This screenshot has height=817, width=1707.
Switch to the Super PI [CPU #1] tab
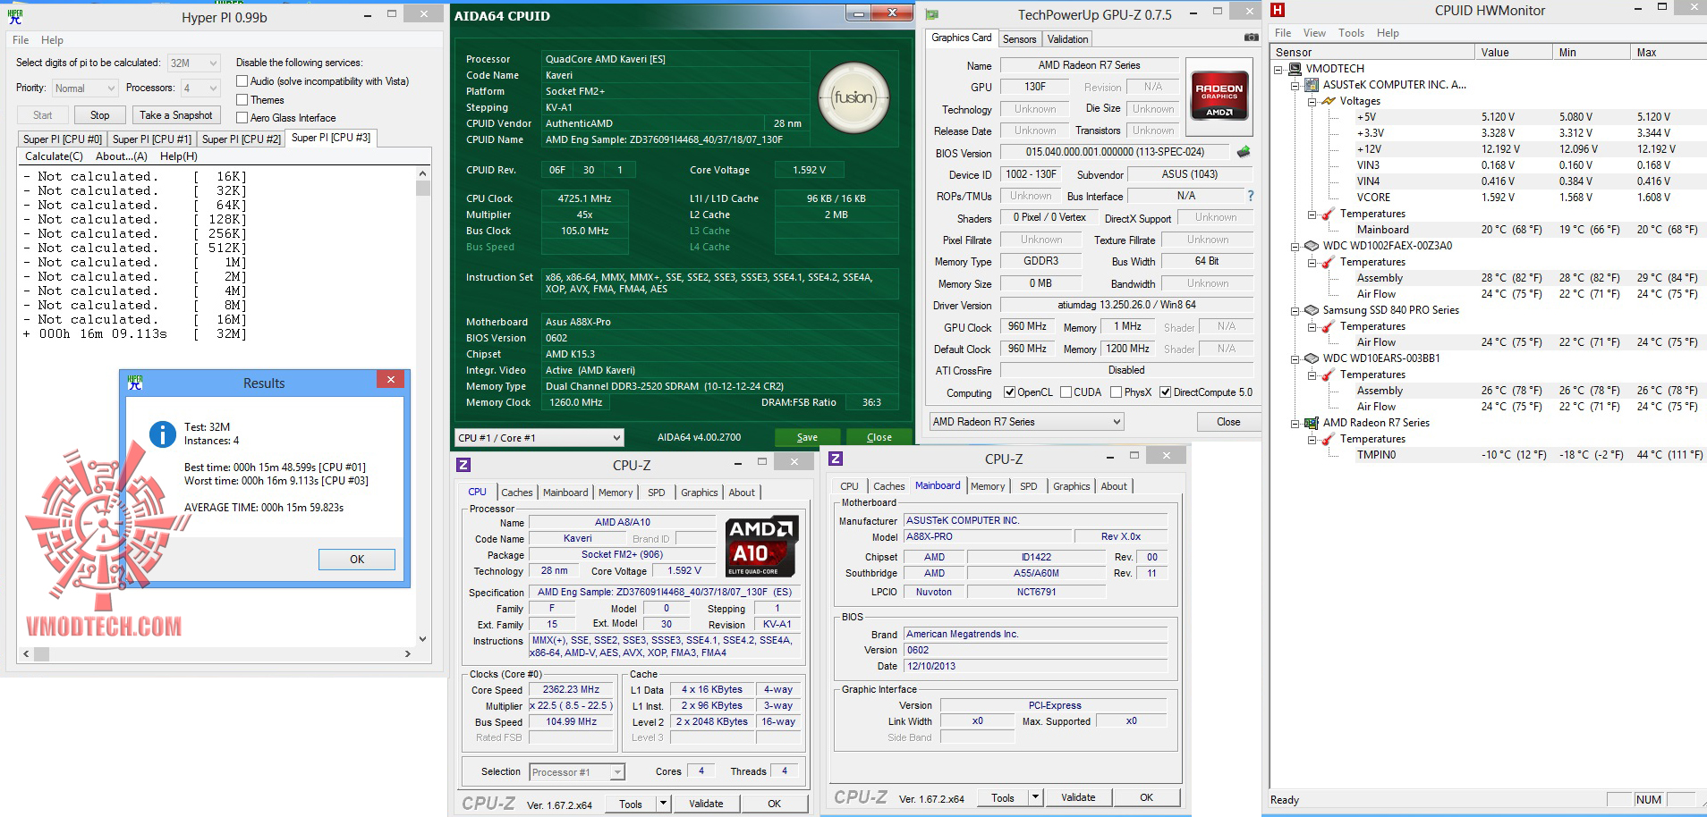tap(151, 139)
